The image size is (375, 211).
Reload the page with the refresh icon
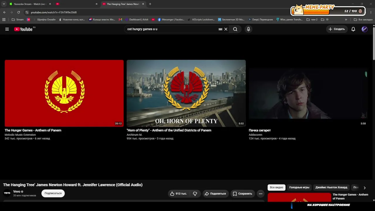(18, 12)
